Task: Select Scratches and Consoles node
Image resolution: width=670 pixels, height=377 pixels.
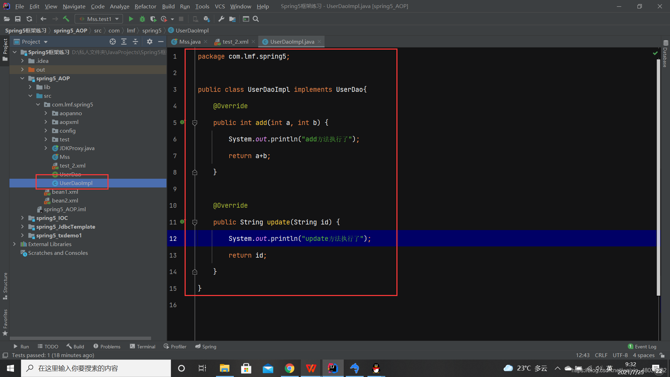Action: 58,253
